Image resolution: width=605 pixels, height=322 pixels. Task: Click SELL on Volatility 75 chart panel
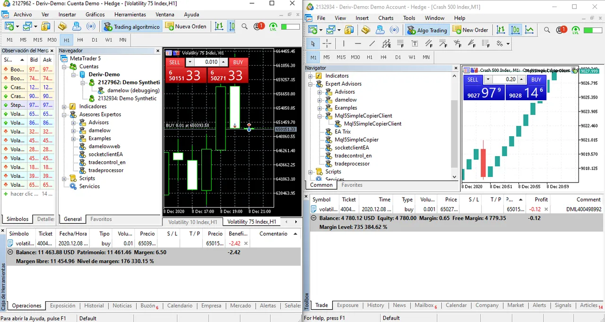coord(174,62)
